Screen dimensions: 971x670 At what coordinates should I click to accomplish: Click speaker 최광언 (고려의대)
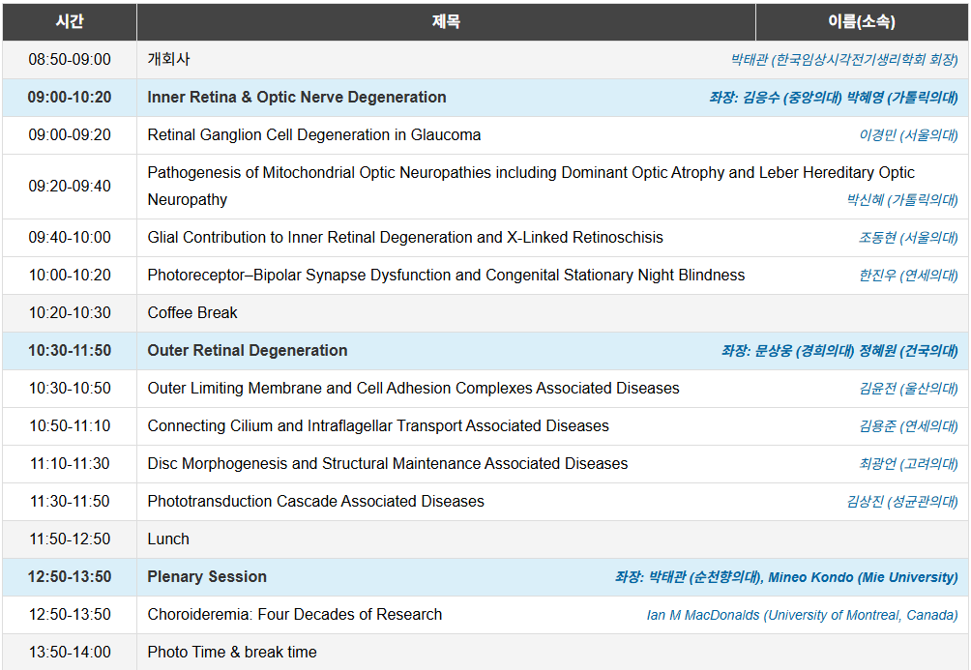tap(908, 464)
